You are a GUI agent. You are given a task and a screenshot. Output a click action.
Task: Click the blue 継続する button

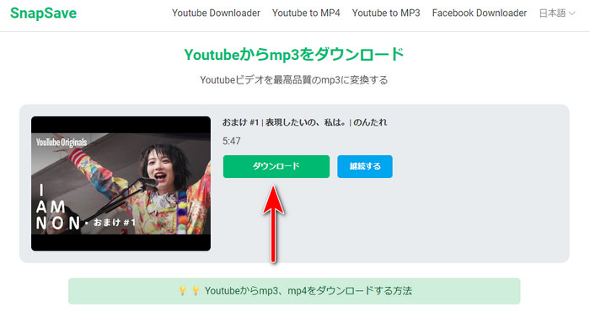click(365, 166)
